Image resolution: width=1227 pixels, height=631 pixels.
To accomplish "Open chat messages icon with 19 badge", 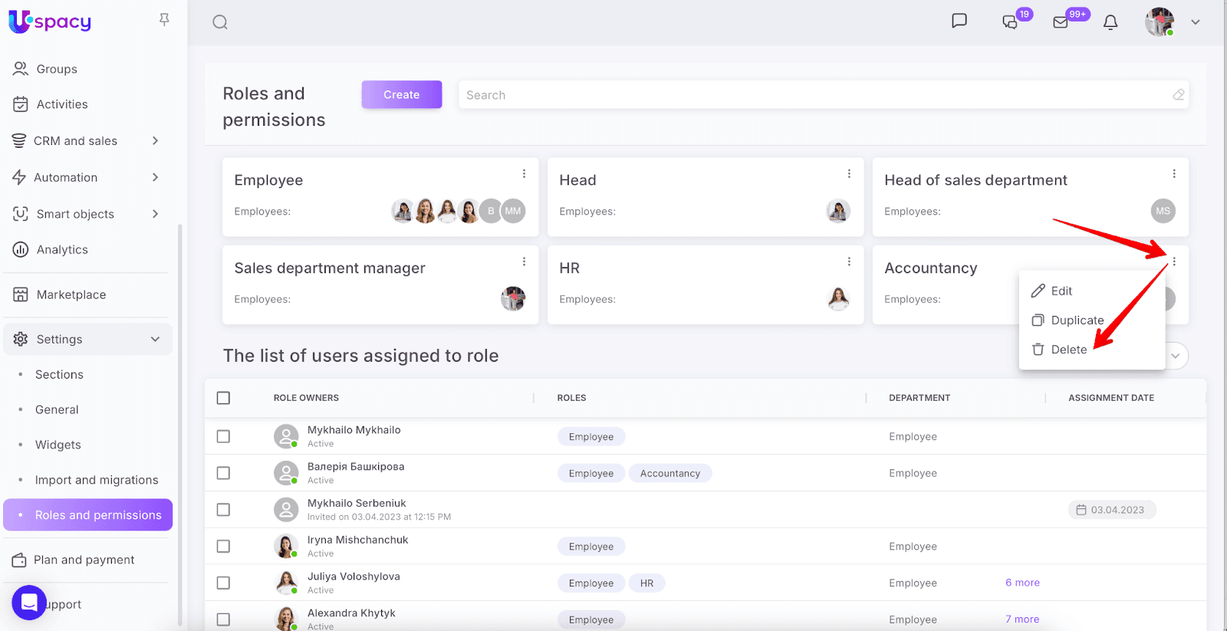I will pos(1010,22).
